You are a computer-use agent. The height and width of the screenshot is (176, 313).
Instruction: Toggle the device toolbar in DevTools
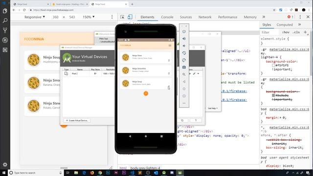[x=130, y=17]
